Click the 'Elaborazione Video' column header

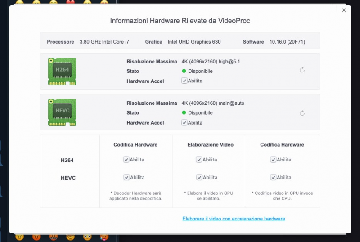pyautogui.click(x=211, y=145)
